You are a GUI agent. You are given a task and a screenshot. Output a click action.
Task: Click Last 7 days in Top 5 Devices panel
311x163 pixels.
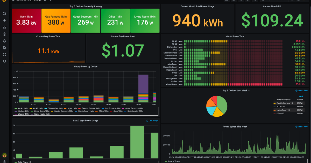pos(301,91)
